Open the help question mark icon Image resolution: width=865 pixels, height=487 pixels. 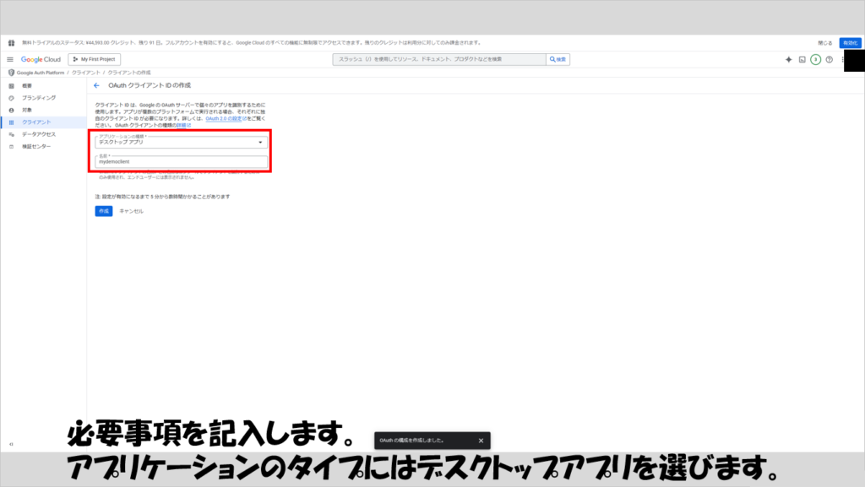(x=830, y=59)
